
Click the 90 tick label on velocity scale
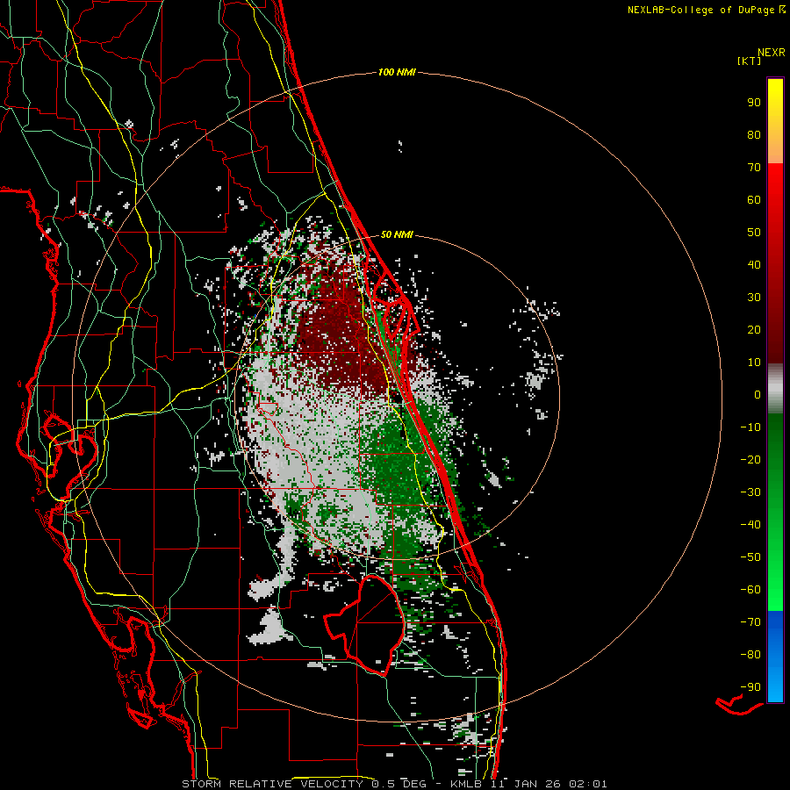point(754,103)
